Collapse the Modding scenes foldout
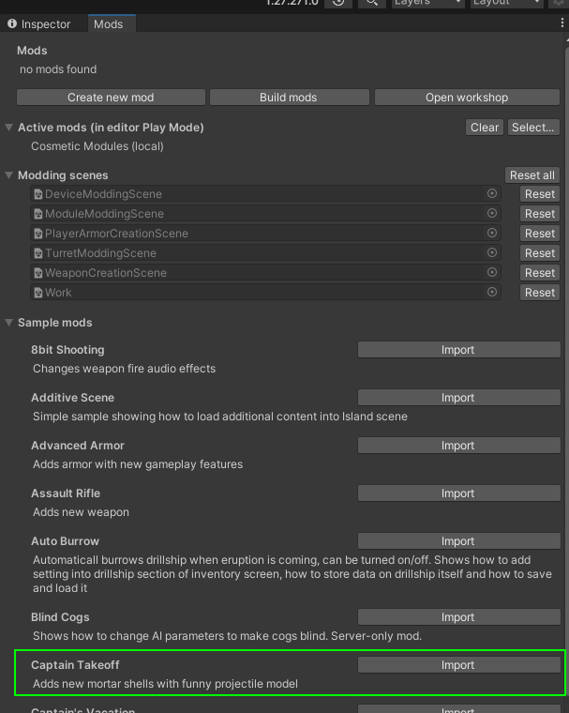This screenshot has height=713, width=569. 9,175
